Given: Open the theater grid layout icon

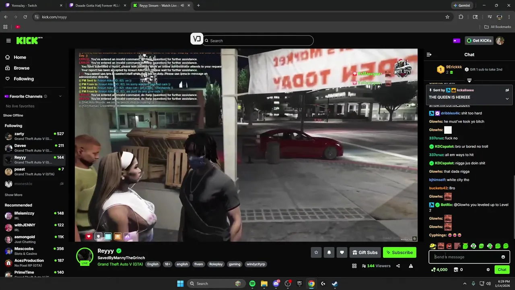Looking at the screenshot, I should (354, 266).
